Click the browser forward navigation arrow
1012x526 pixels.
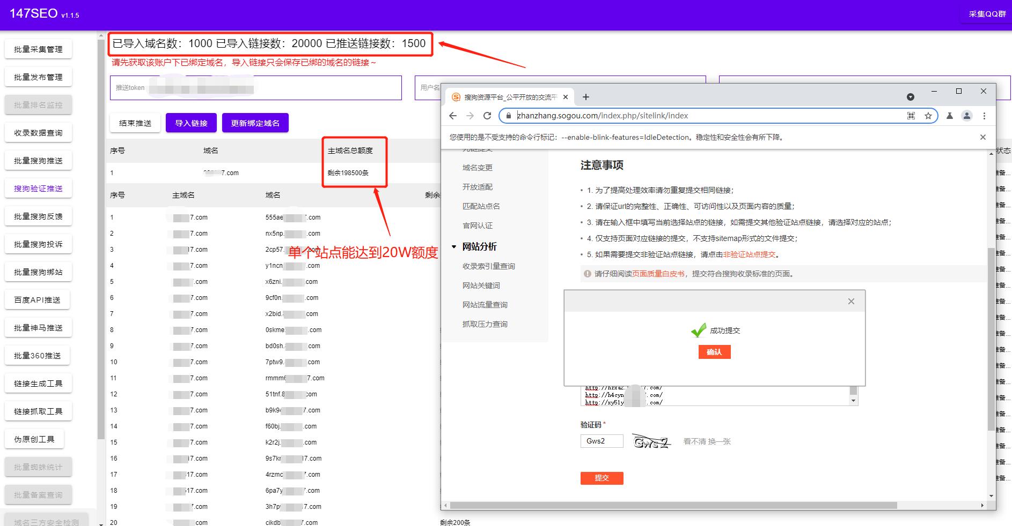[x=471, y=115]
